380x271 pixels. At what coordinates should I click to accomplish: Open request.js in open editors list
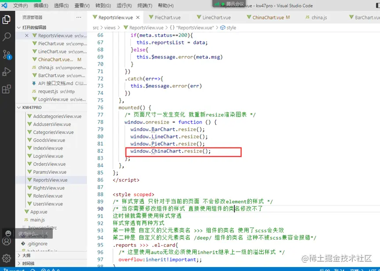pos(51,92)
